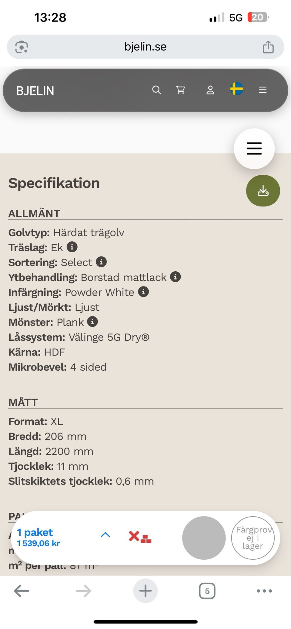This screenshot has width=291, height=629.
Task: Tap the grey round cart button
Action: pos(204,538)
